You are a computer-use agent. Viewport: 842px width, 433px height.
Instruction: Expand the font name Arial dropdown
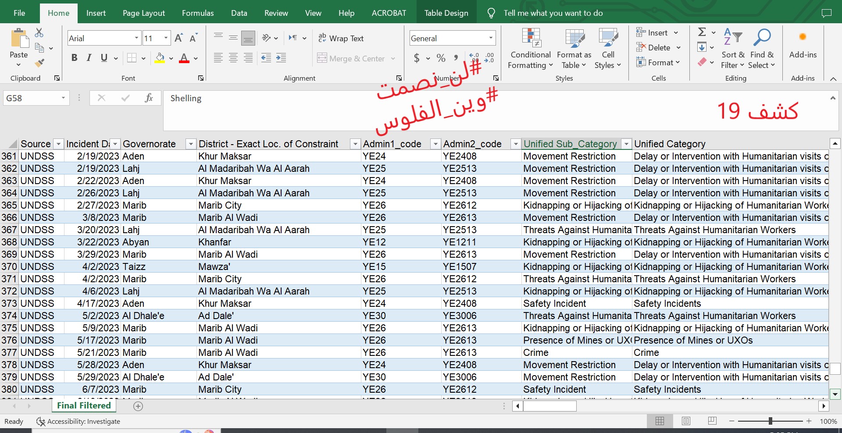(x=136, y=38)
